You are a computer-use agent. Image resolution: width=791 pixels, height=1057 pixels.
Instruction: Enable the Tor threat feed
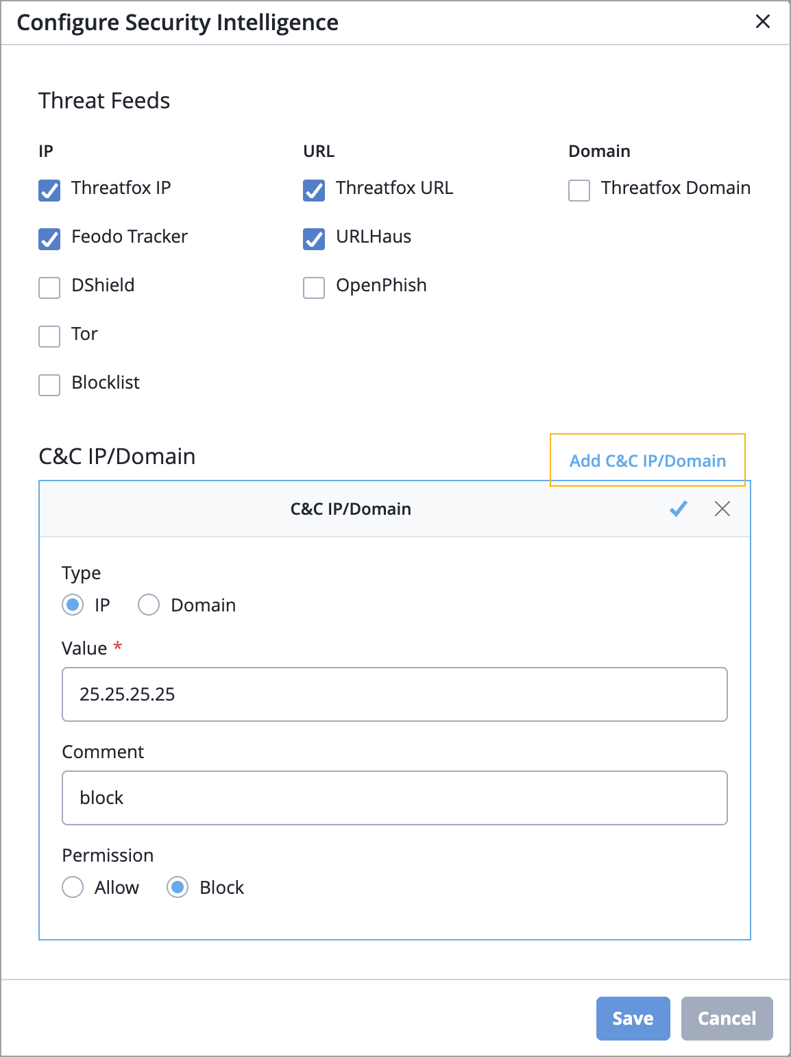tap(49, 337)
